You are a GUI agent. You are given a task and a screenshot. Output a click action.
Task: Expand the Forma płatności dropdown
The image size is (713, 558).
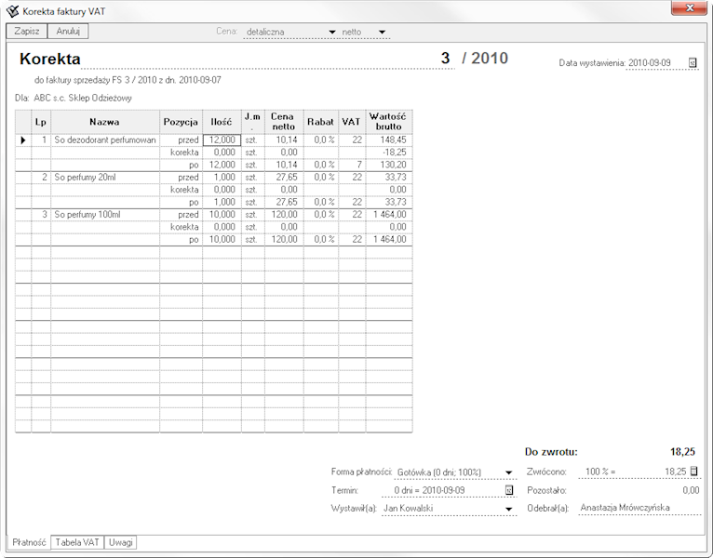tap(509, 472)
